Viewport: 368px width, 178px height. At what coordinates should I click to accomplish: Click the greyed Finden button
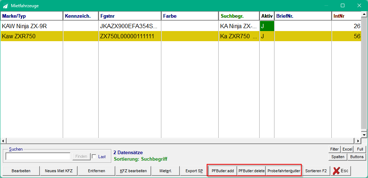click(81, 156)
